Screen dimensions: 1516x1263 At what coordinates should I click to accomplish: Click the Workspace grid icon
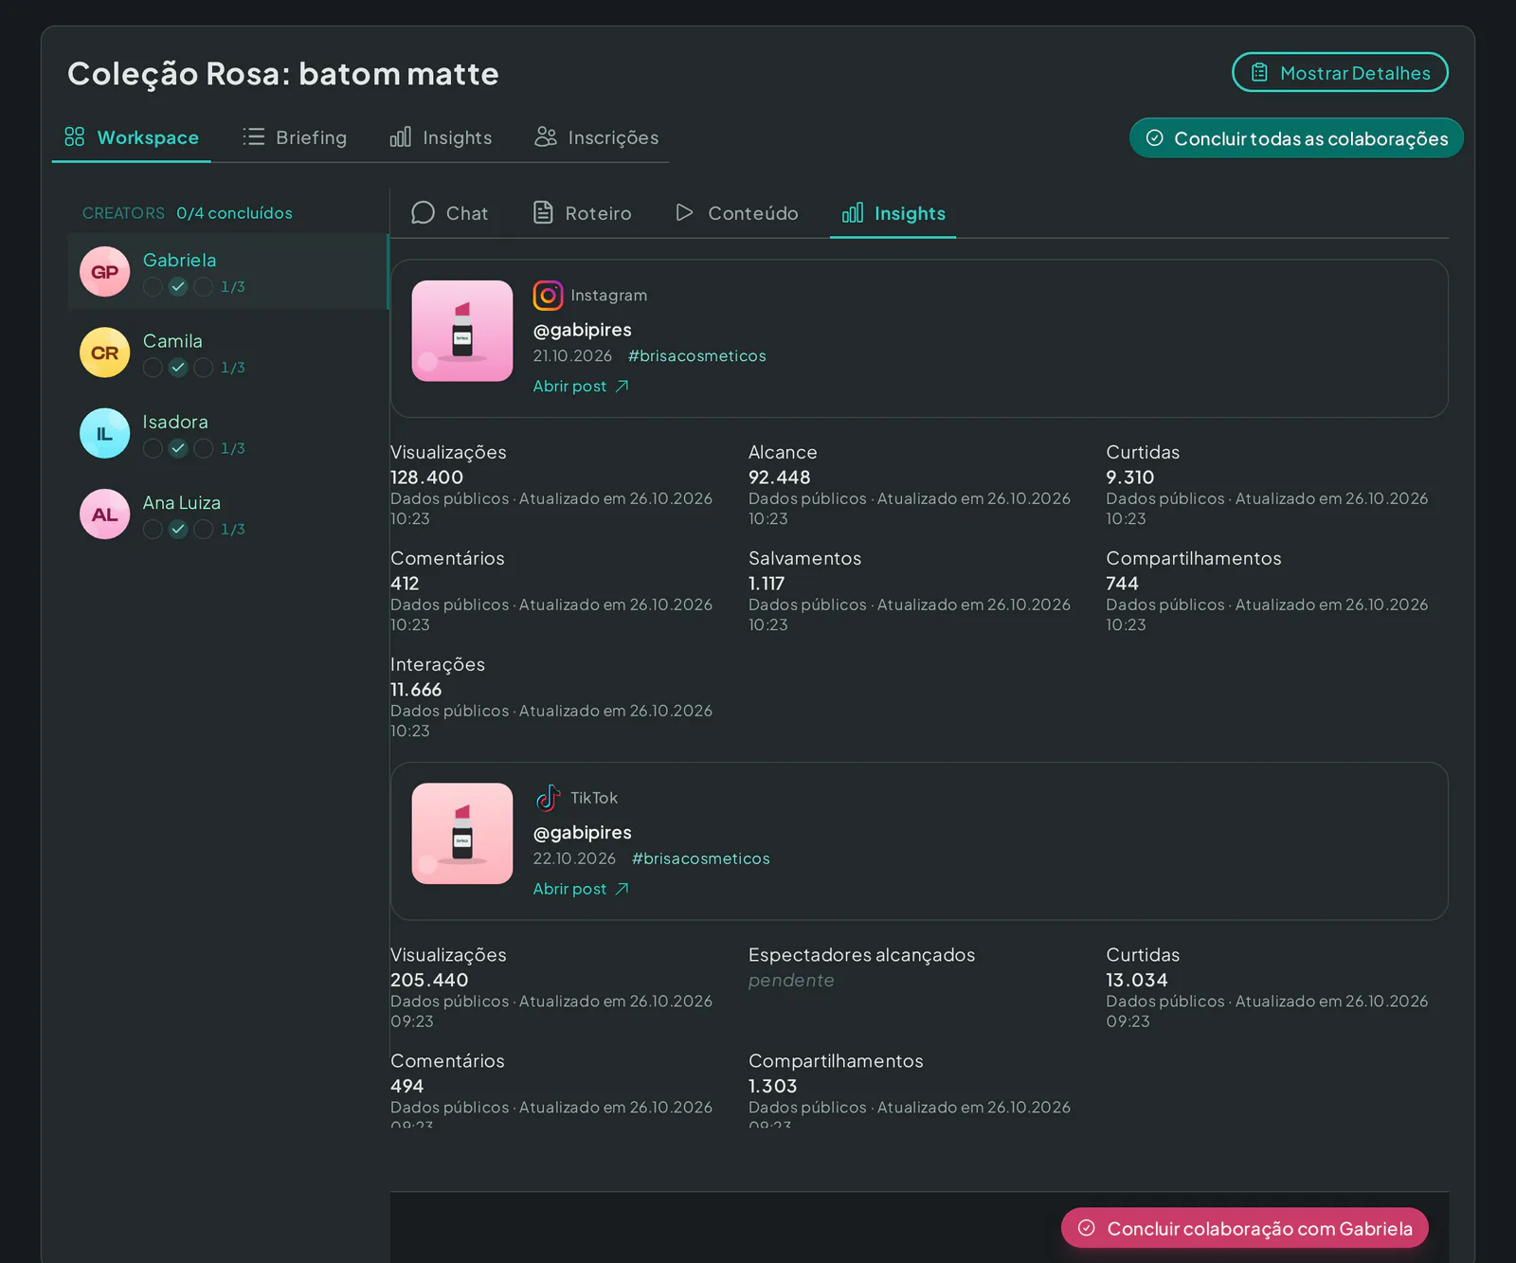(75, 137)
